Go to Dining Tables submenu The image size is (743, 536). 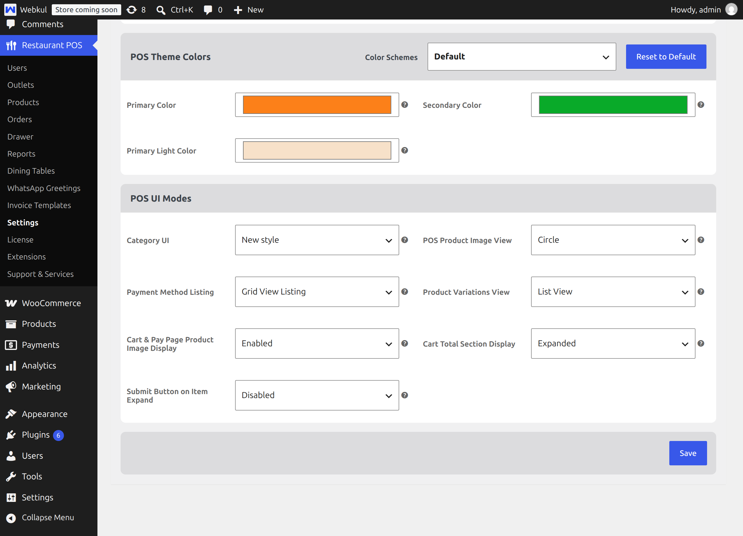pyautogui.click(x=31, y=171)
